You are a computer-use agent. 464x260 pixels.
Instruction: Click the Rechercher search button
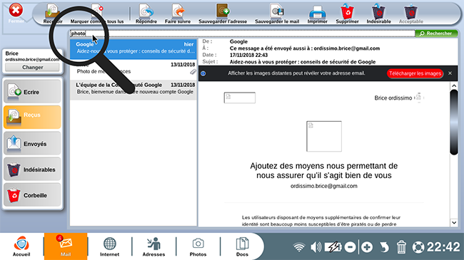[x=436, y=33]
